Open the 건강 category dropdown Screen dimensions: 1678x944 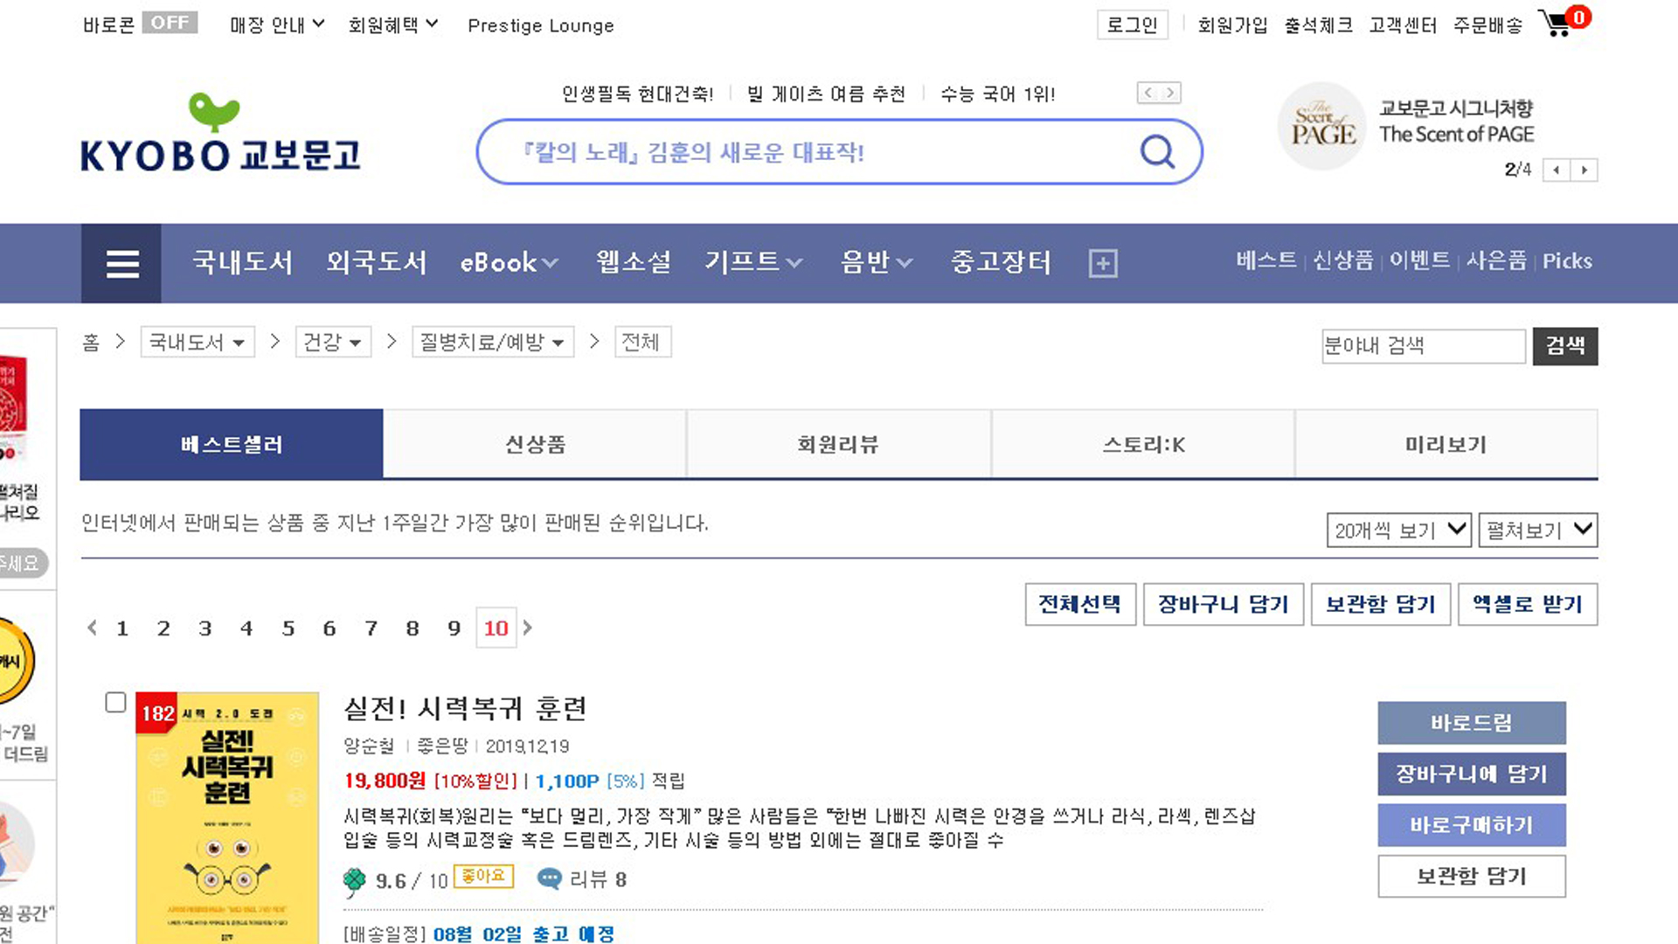[332, 342]
